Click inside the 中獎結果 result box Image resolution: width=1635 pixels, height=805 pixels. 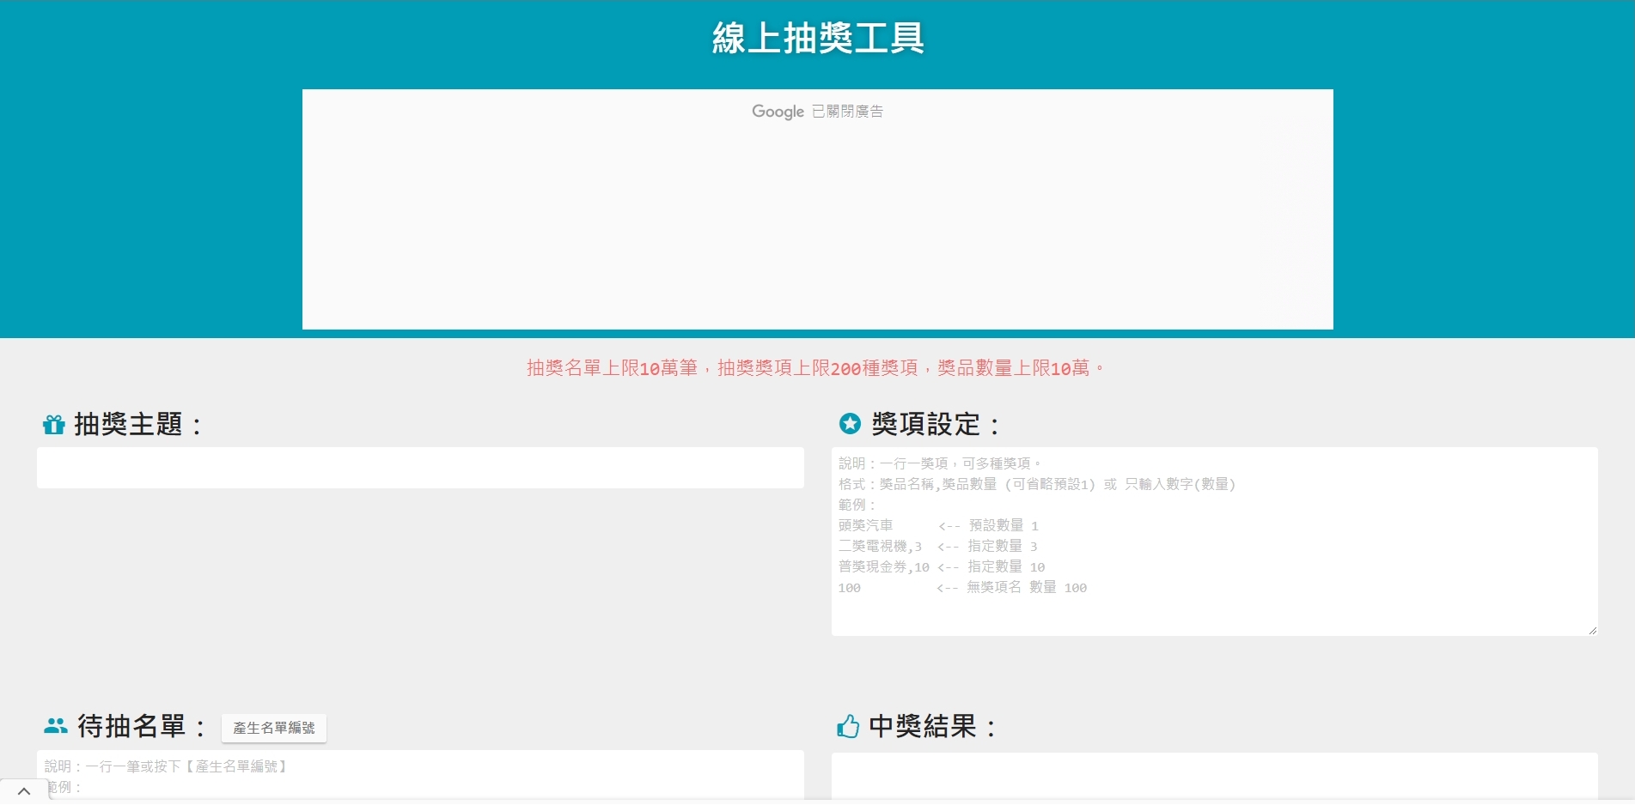click(1214, 777)
